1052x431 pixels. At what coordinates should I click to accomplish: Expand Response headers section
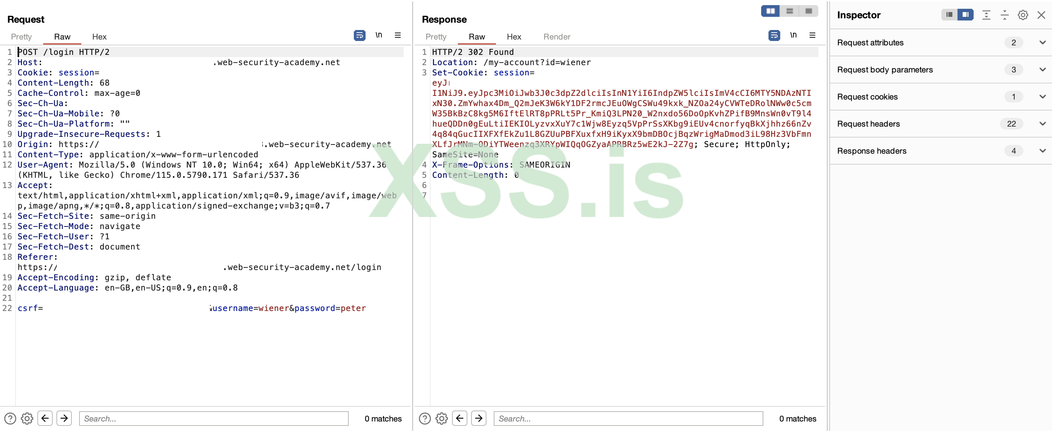coord(1042,151)
